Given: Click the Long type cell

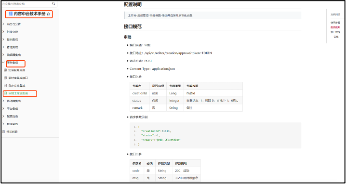Looking at the screenshot, I should click(x=175, y=93).
